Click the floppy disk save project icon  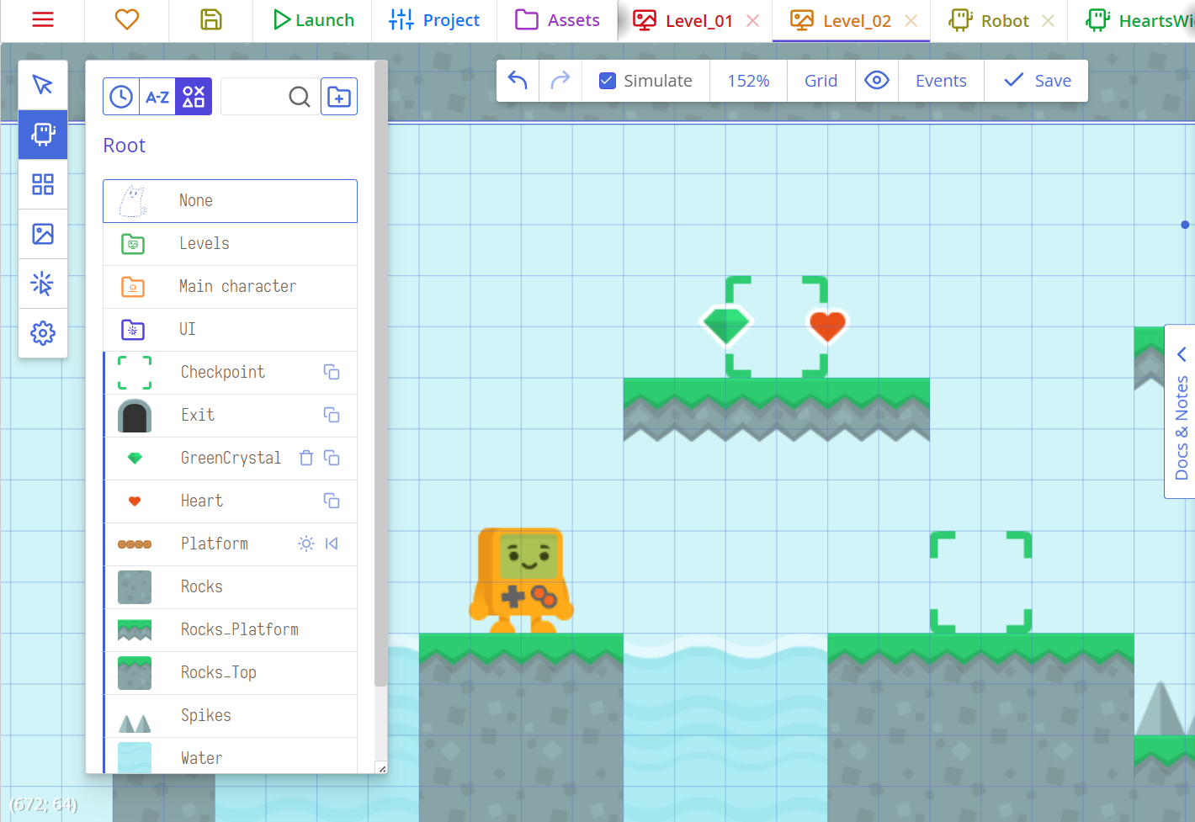(x=210, y=20)
